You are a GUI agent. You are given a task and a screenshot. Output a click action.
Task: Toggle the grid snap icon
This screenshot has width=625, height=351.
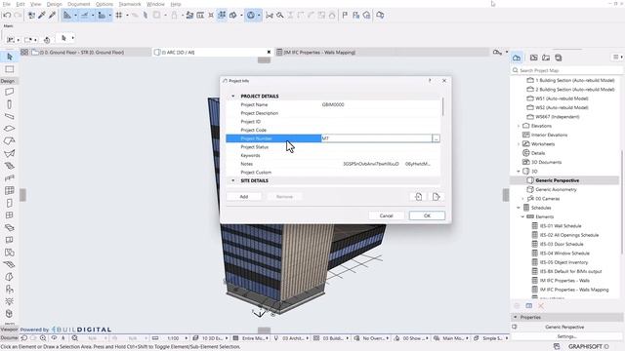(x=119, y=16)
